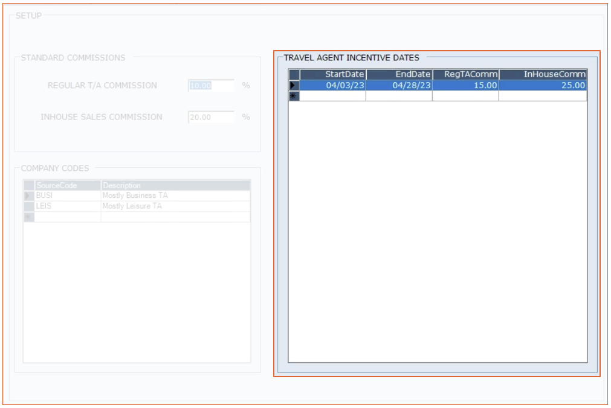Click the new-row asterisk in Company Codes grid
This screenshot has width=611, height=408.
[28, 217]
